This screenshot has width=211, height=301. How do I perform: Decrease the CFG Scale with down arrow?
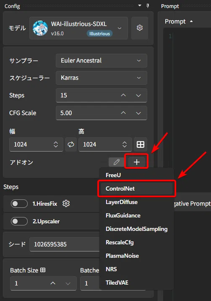click(138, 113)
